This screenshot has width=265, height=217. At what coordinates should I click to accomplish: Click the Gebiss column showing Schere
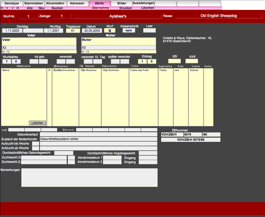pyautogui.click(x=196, y=97)
